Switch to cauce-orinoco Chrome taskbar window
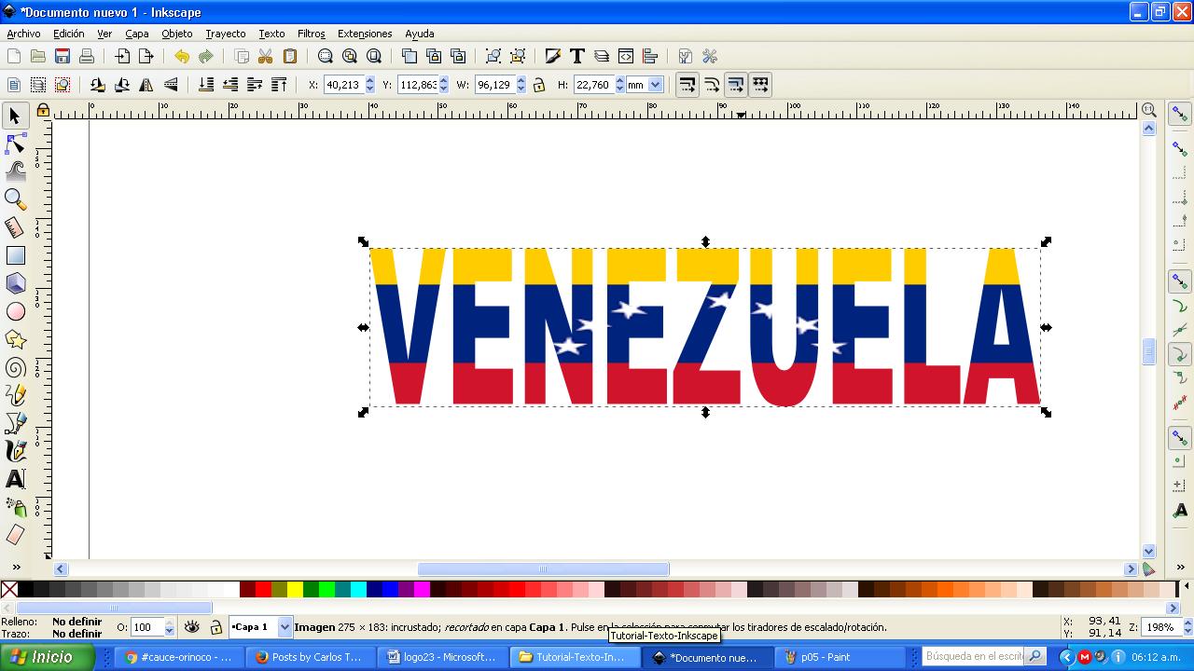1194x671 pixels. tap(179, 657)
